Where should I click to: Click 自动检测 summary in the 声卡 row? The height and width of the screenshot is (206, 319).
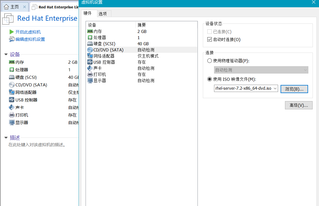coord(146,68)
